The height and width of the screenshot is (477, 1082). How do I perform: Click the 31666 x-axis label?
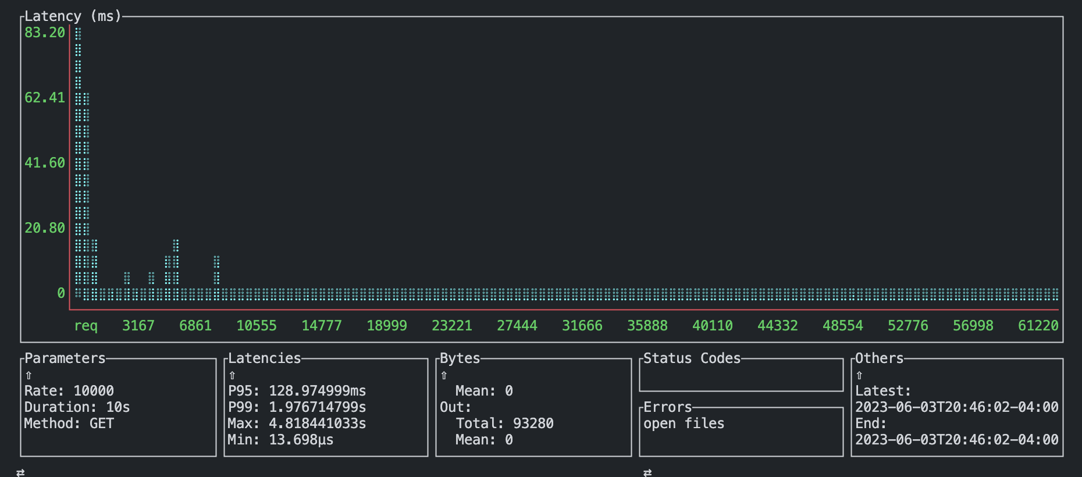click(x=582, y=326)
